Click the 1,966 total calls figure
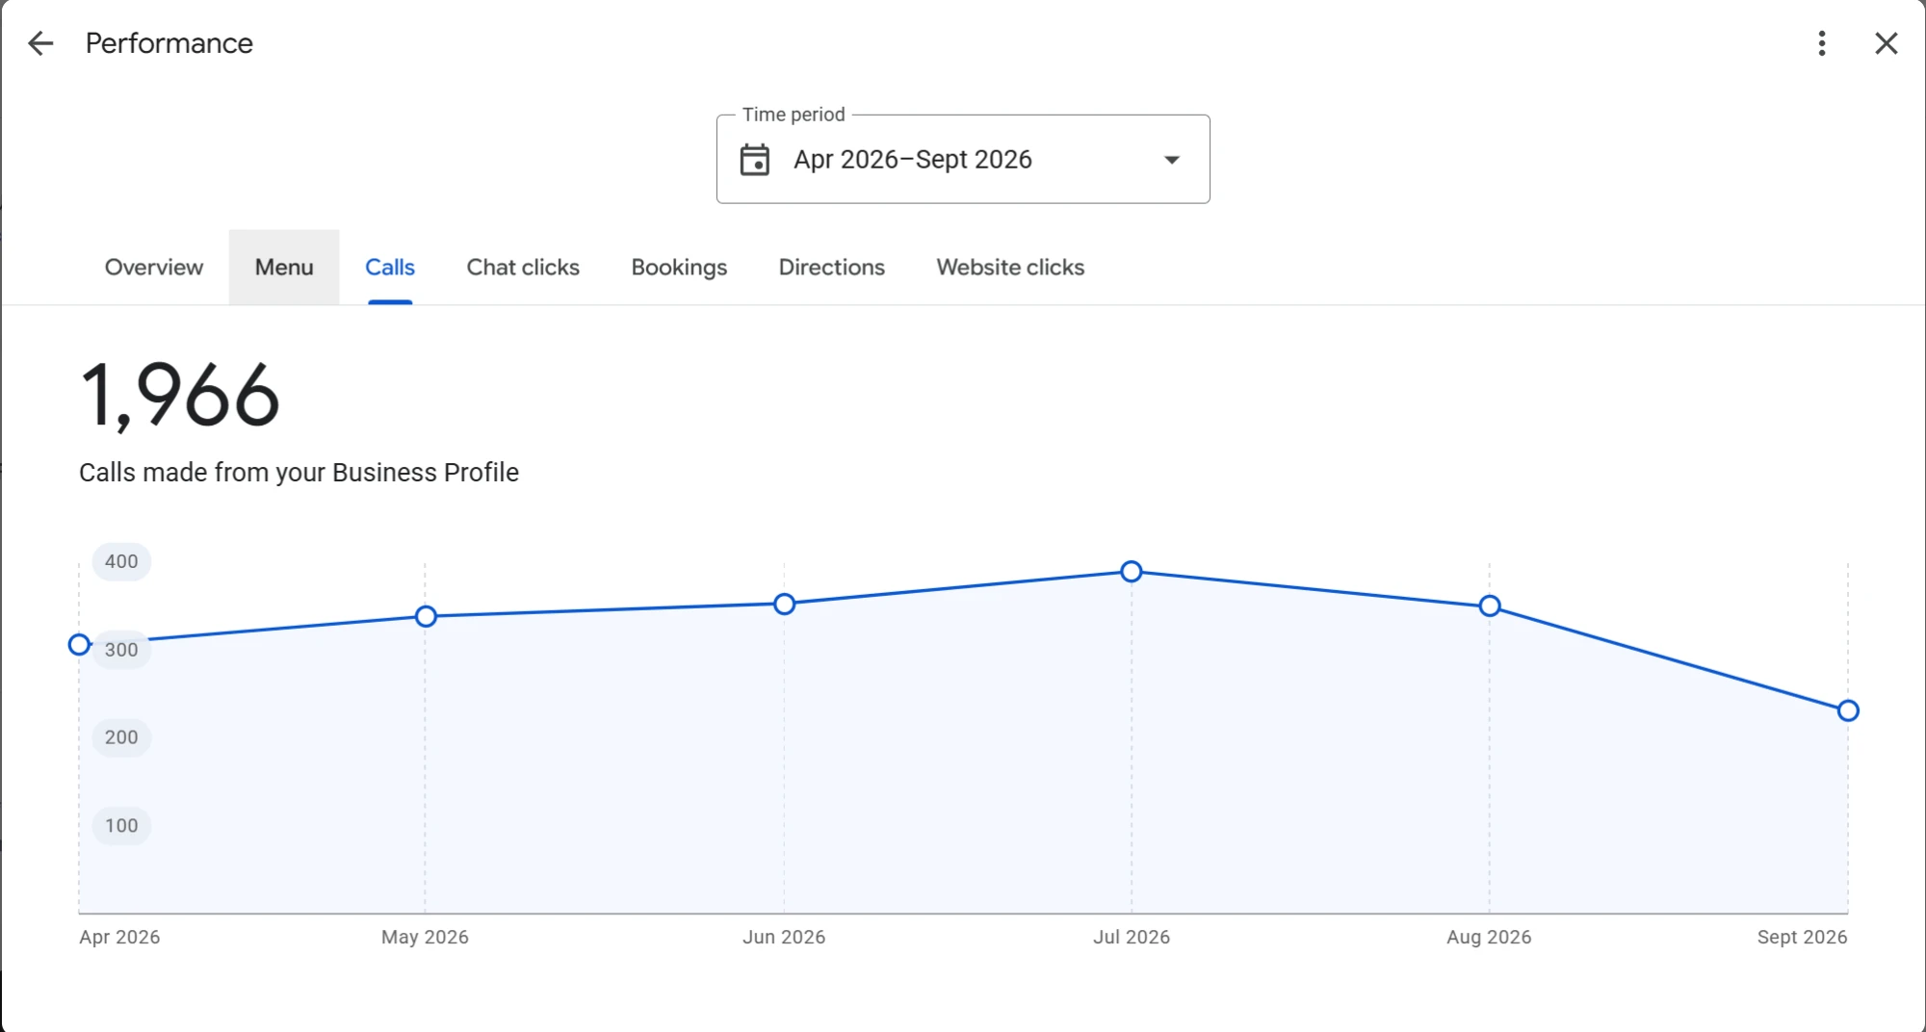This screenshot has height=1032, width=1926. pos(180,395)
